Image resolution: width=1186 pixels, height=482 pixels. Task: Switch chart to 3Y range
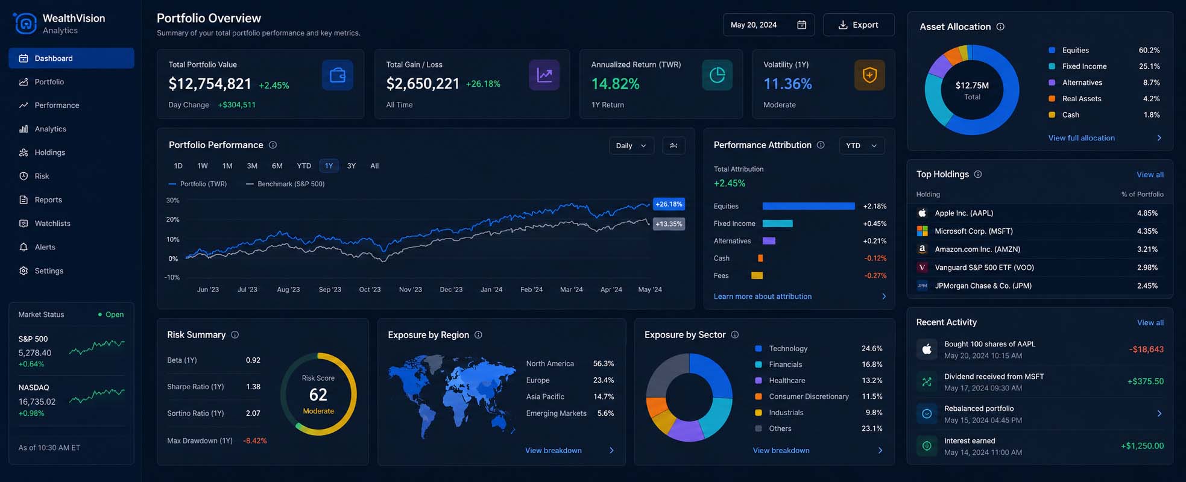click(352, 166)
